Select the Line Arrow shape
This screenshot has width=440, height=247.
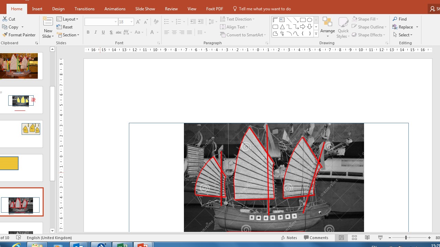tap(296, 20)
